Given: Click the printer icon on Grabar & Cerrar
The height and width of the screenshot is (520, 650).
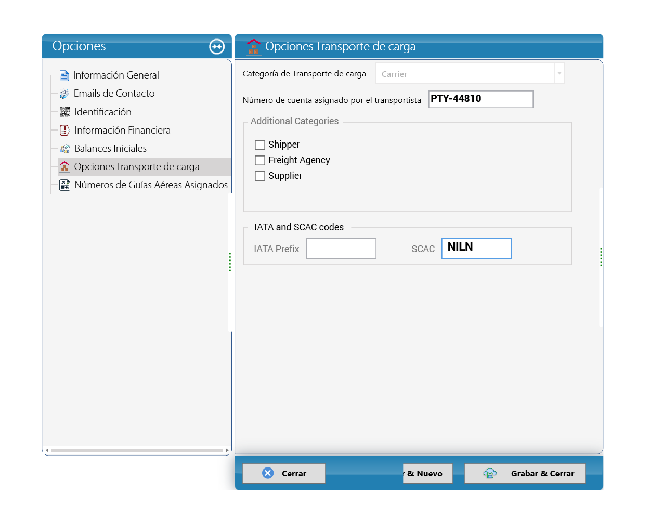Looking at the screenshot, I should tap(490, 473).
